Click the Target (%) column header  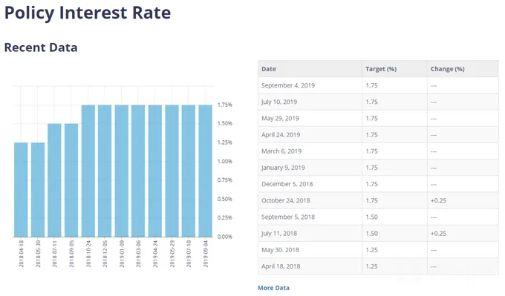point(381,69)
